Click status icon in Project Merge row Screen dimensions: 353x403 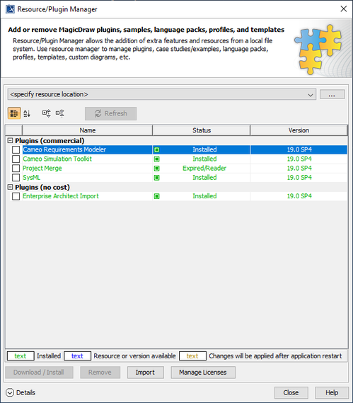[x=156, y=169]
